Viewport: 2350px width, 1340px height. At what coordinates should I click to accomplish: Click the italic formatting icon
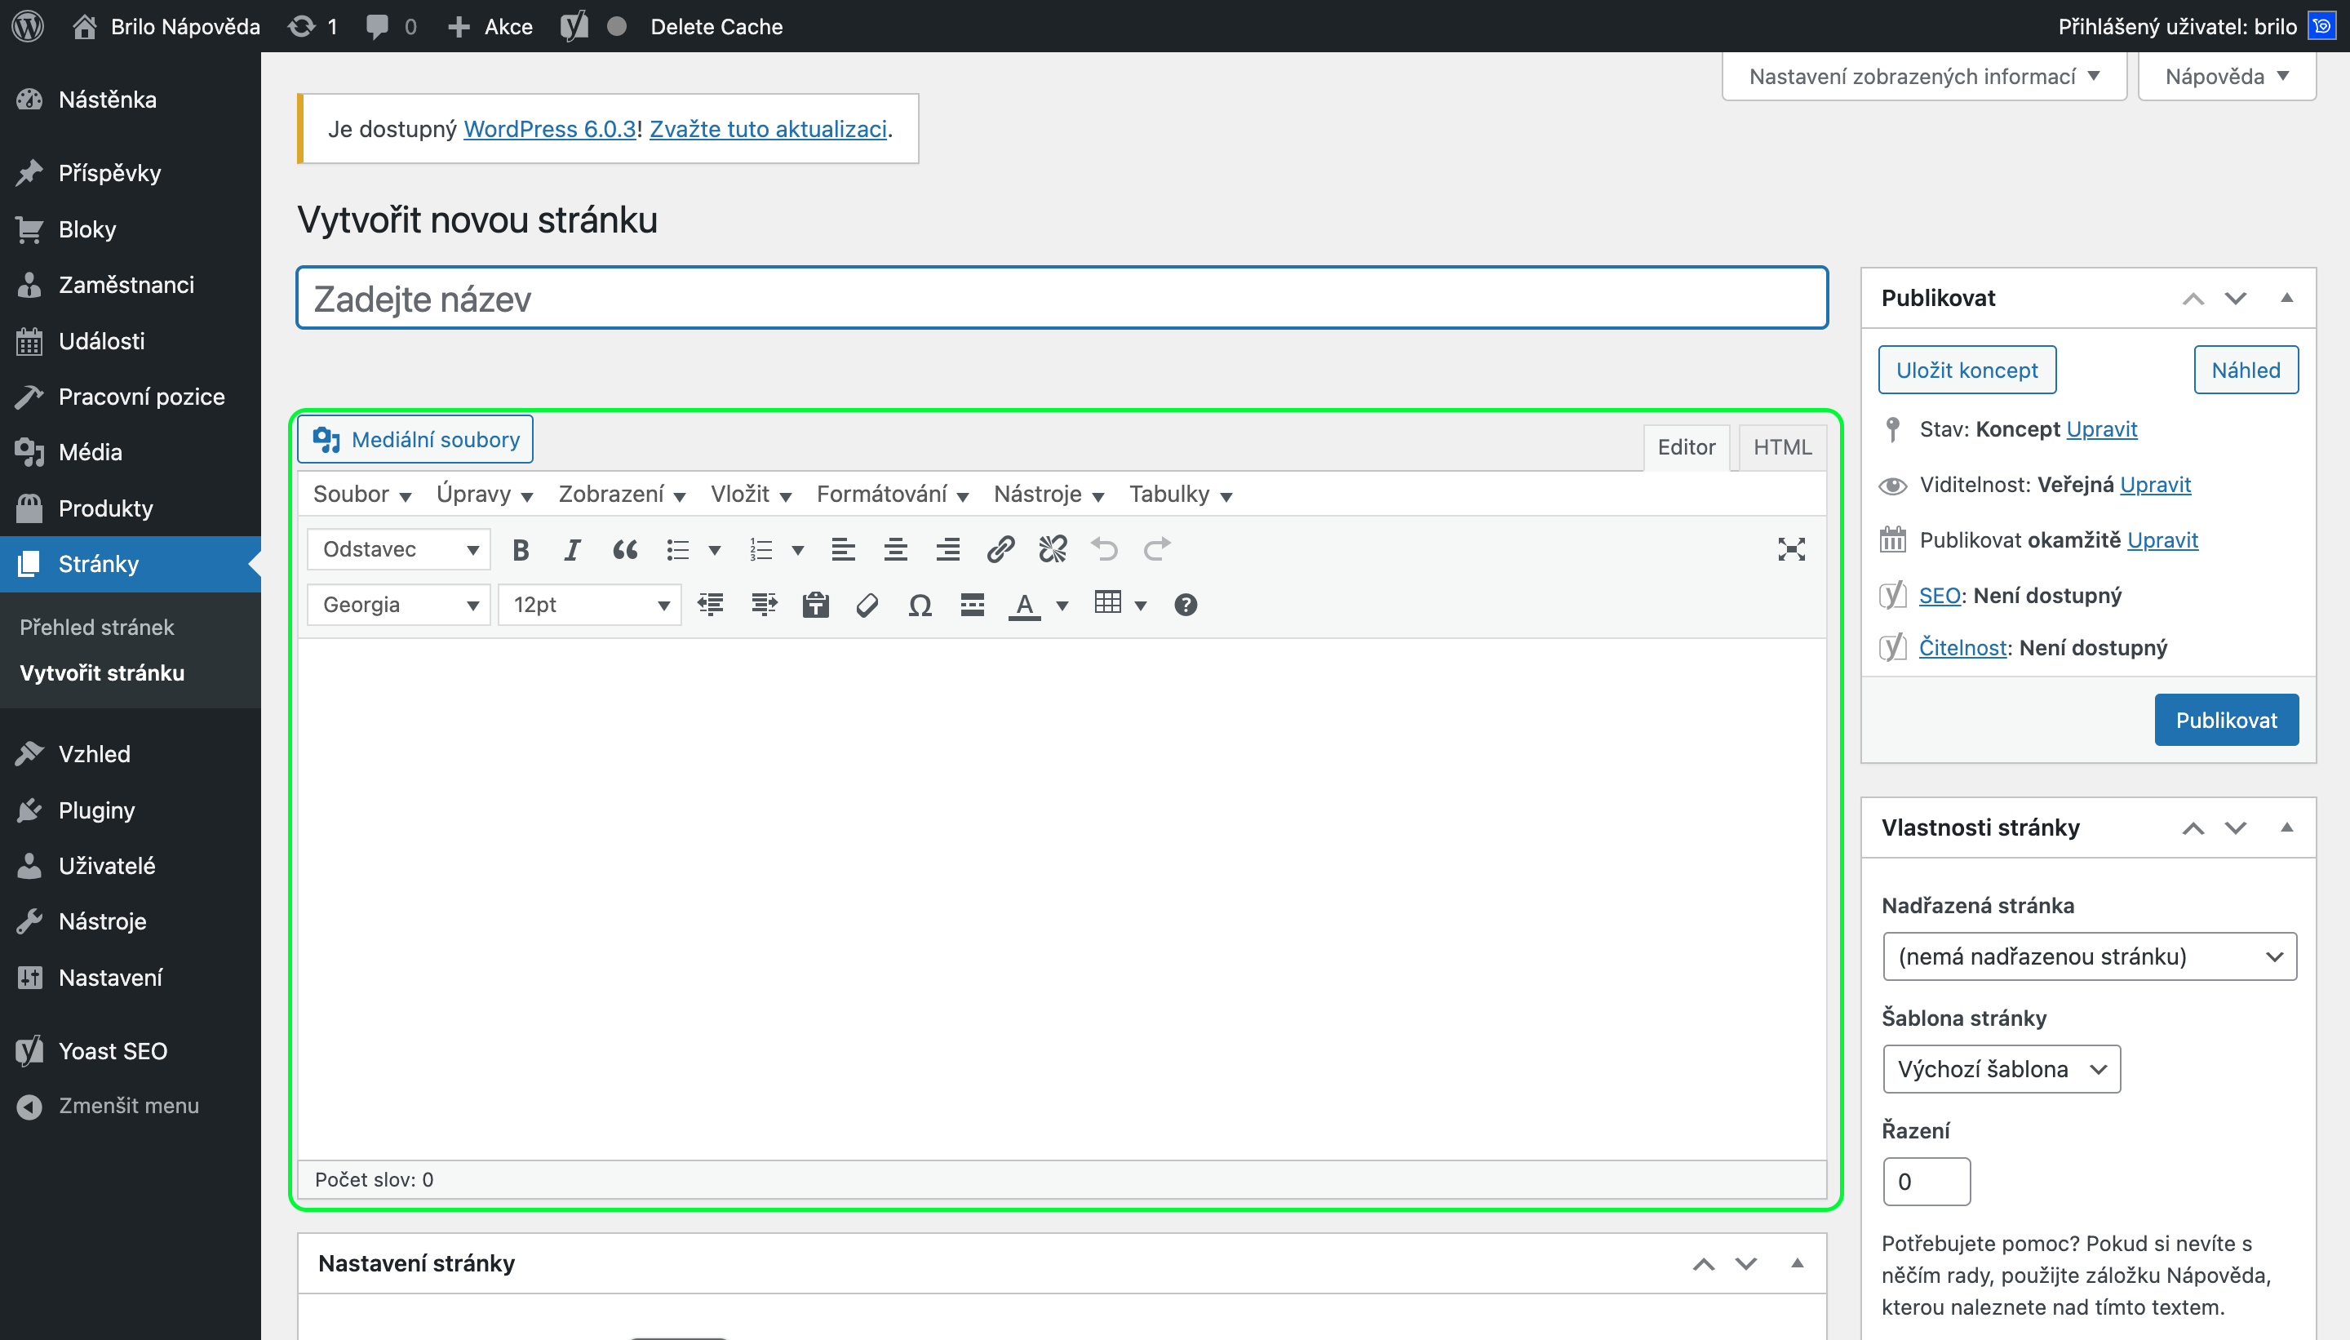coord(572,549)
